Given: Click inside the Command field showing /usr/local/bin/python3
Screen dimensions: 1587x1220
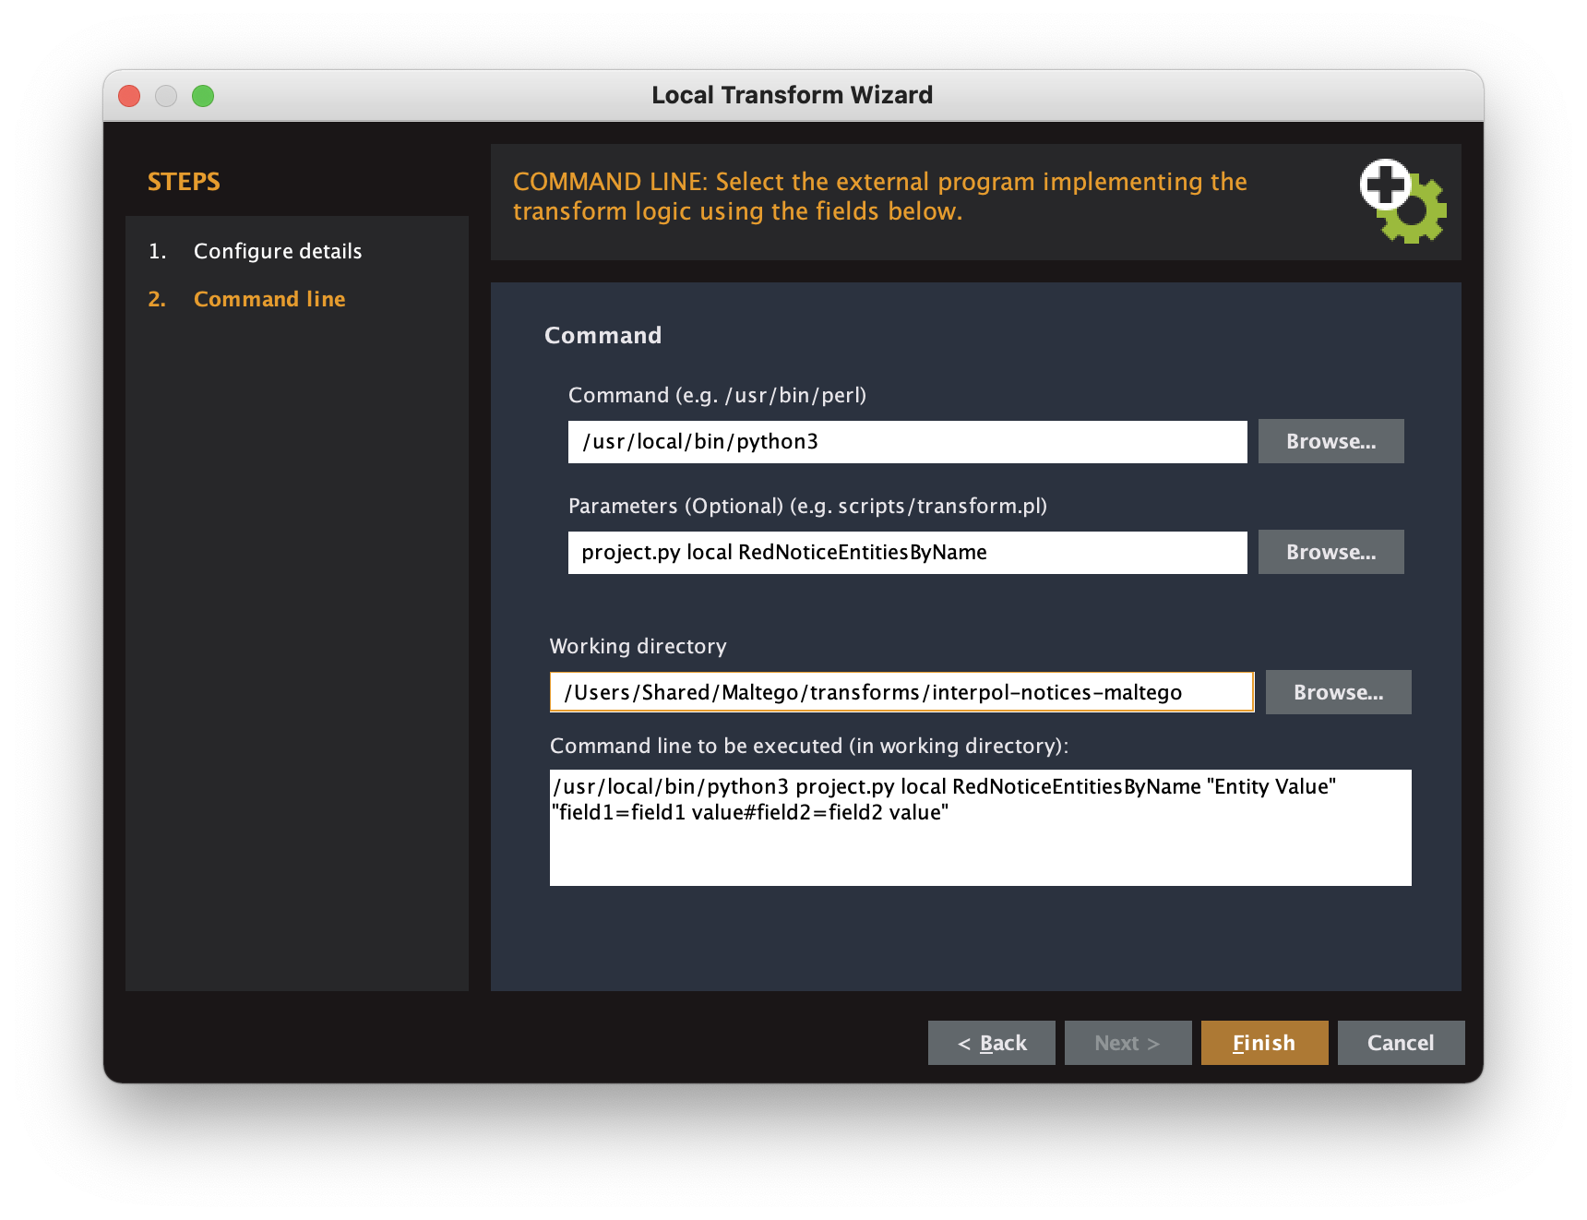Looking at the screenshot, I should point(907,441).
